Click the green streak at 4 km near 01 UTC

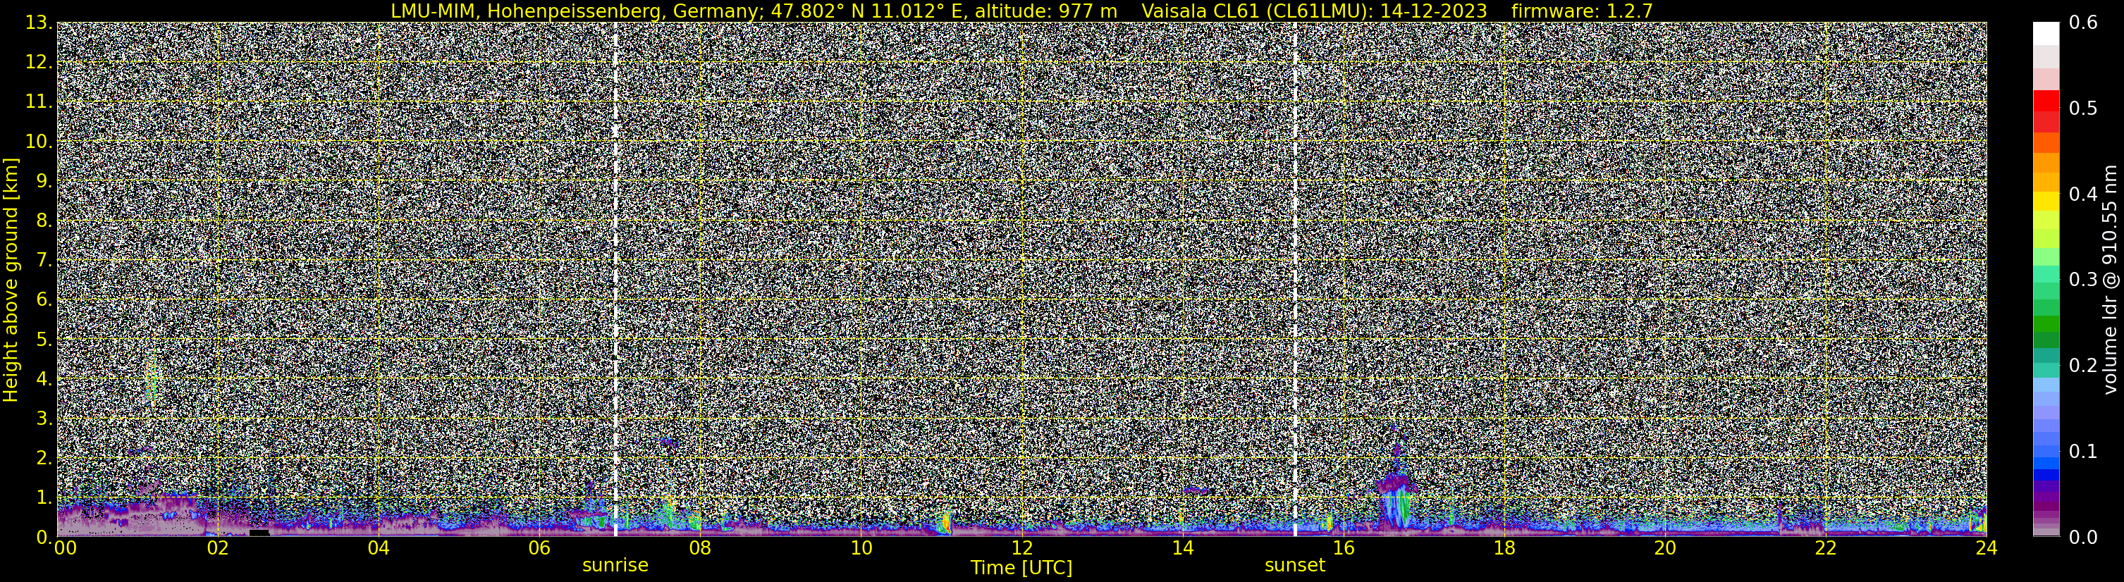pos(151,379)
